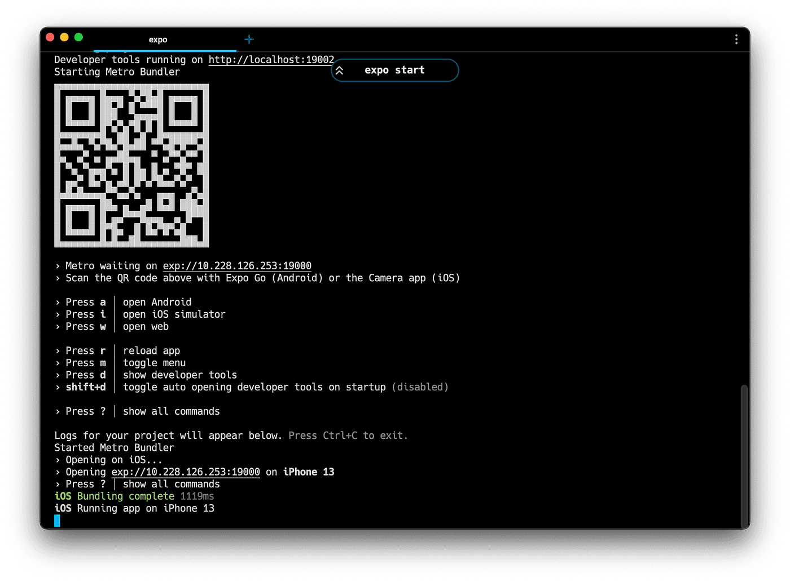Click the open Android text line

(x=157, y=303)
